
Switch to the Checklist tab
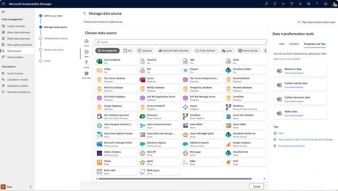tap(294, 44)
